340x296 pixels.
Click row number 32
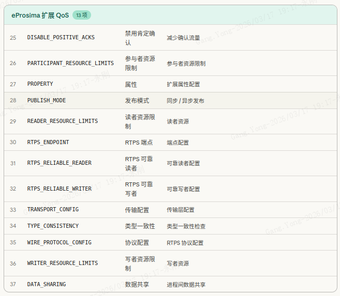pos(13,189)
